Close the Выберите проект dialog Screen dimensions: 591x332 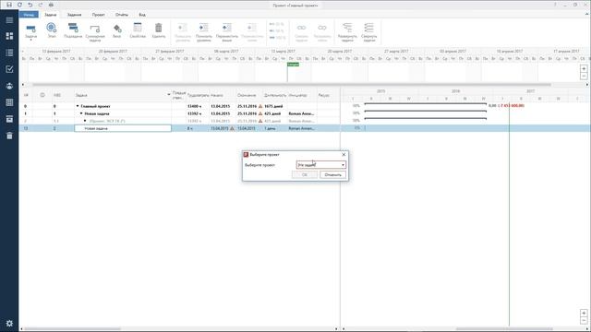(344, 154)
